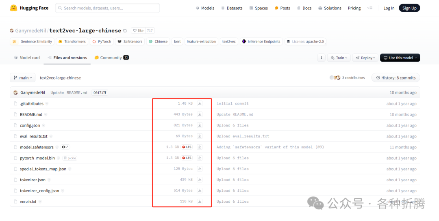Select the Transformers tag

tap(72, 41)
